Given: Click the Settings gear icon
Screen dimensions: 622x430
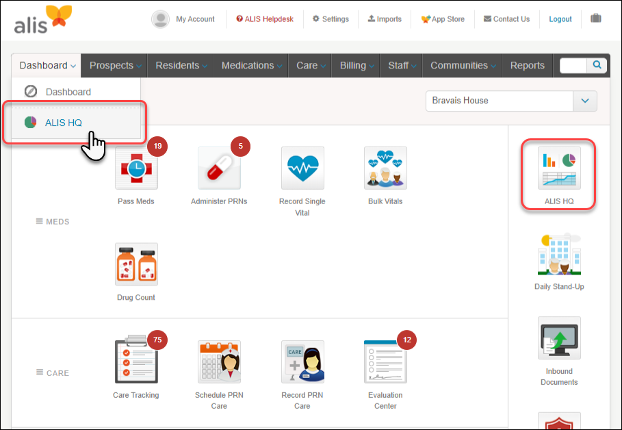Looking at the screenshot, I should pyautogui.click(x=315, y=18).
